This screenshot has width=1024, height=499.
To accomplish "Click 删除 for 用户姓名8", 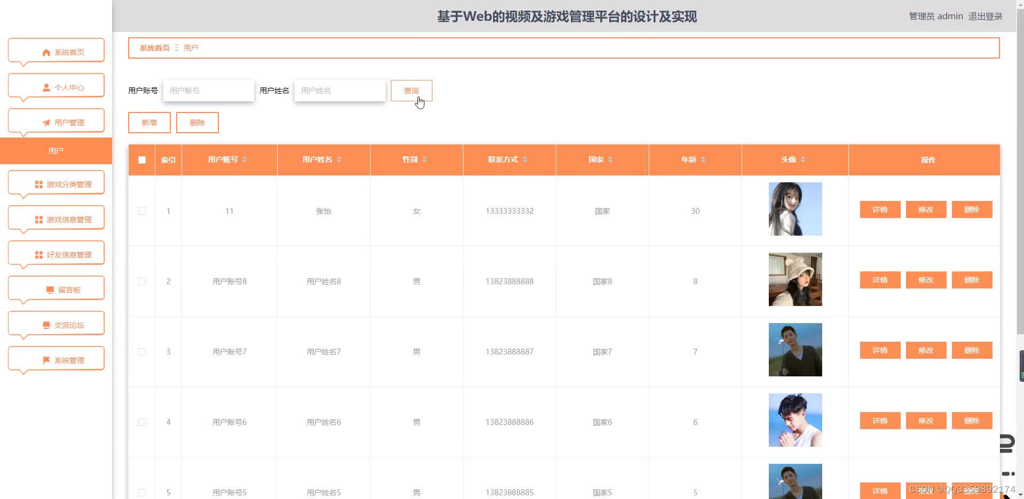I will pos(972,280).
